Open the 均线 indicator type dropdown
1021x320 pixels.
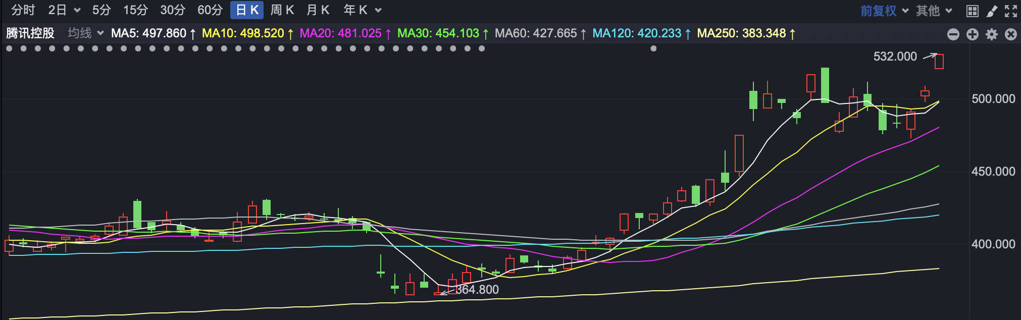[x=86, y=33]
